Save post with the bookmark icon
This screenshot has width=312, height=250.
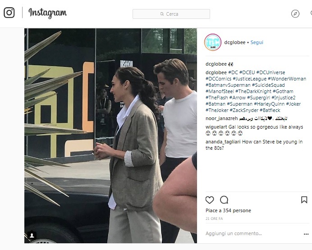pos(304,200)
